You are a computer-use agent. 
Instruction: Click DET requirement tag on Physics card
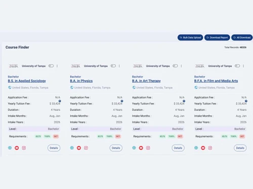click(x=118, y=136)
